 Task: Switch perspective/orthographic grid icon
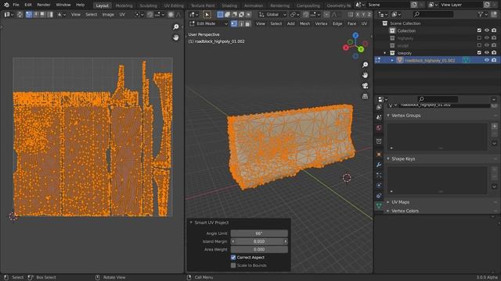[365, 96]
